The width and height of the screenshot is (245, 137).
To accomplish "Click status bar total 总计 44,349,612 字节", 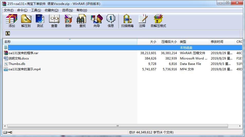I will click(151, 132).
